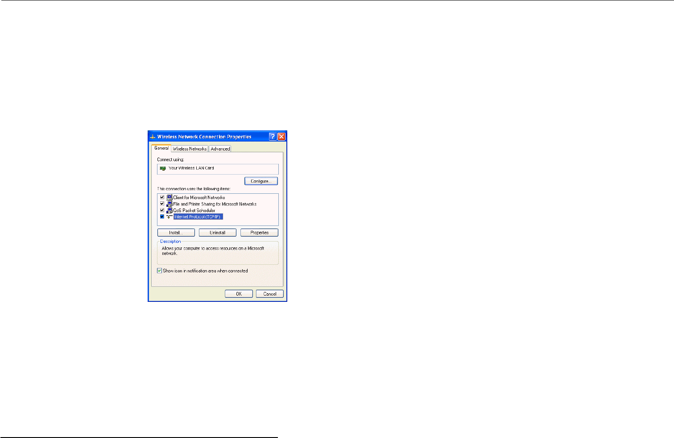Screen dimensions: 674x438
Task: Switch to the General tab
Action: coord(161,148)
